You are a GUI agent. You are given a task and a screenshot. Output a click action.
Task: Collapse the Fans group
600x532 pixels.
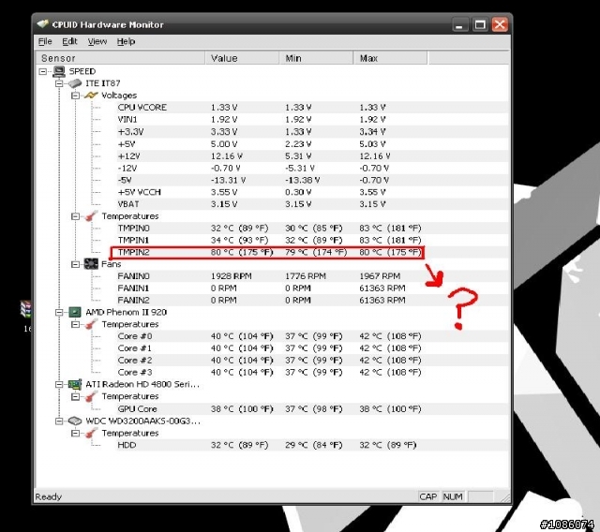[75, 264]
